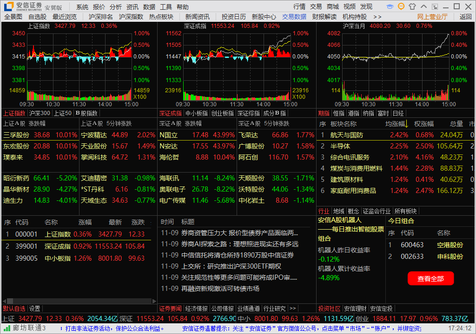The width and height of the screenshot is (476, 334).
Task: Select the 三孚股份 stock row
Action: coord(40,135)
